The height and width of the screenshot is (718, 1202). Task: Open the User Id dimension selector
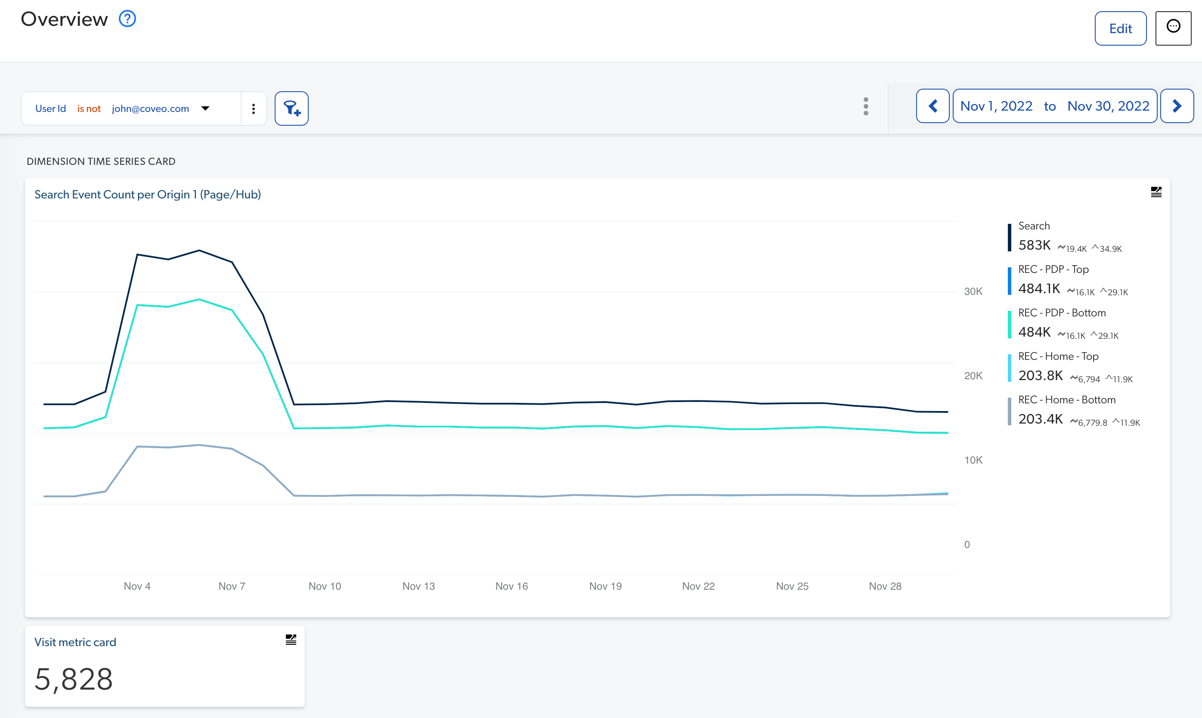50,108
